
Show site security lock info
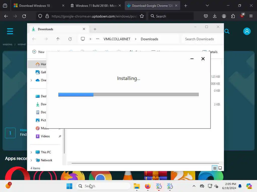pyautogui.click(x=47, y=16)
